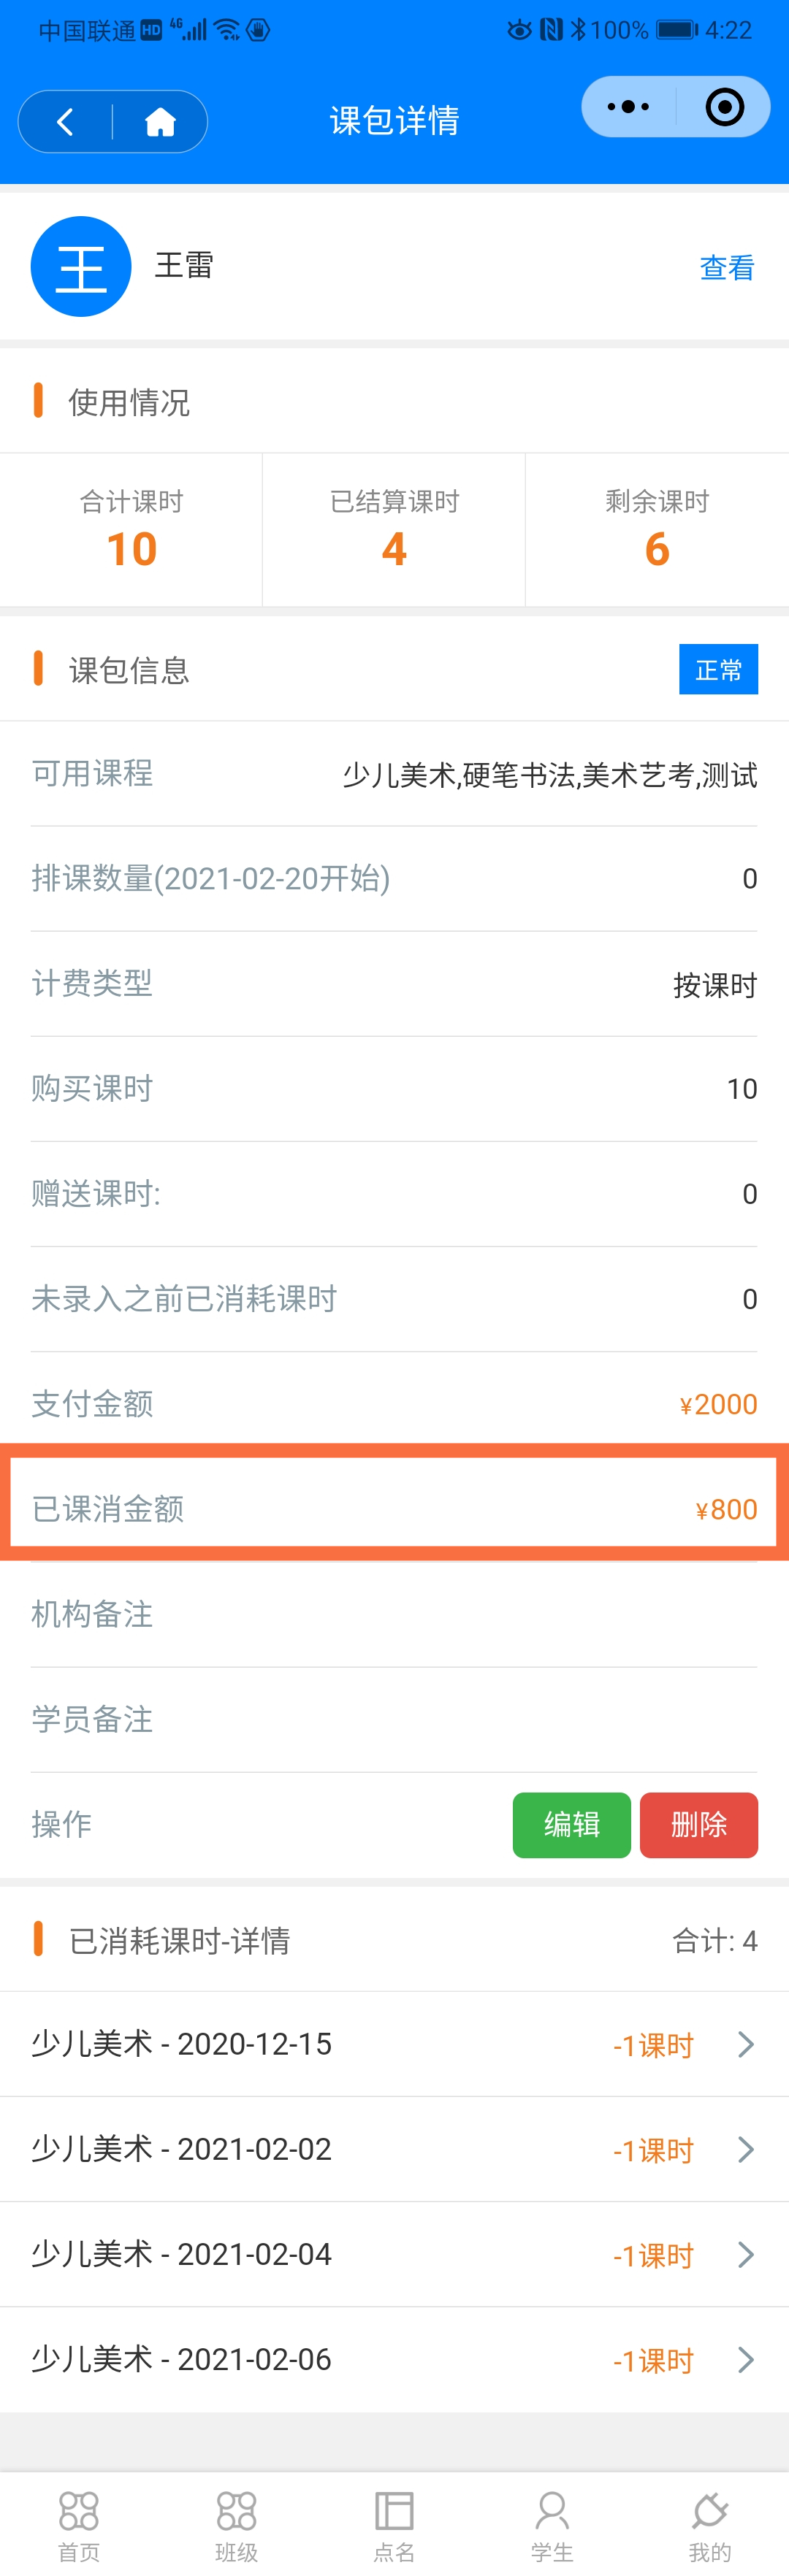This screenshot has height=2576, width=789.
Task: Expand the 2021-02-04 少儿美术 record chevron
Action: (745, 2254)
